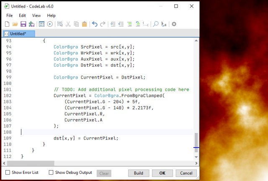Cut selection with the scissors icon
268x181 pixels.
click(x=68, y=24)
